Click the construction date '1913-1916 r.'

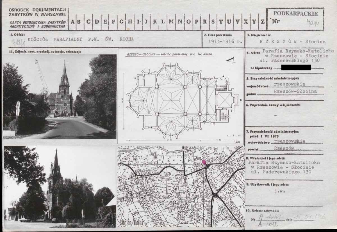point(224,42)
